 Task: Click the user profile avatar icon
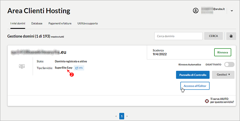pyautogui.click(x=196, y=11)
